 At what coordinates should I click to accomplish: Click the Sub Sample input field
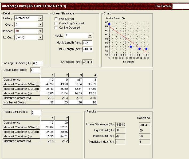pyautogui.click(x=180, y=6)
